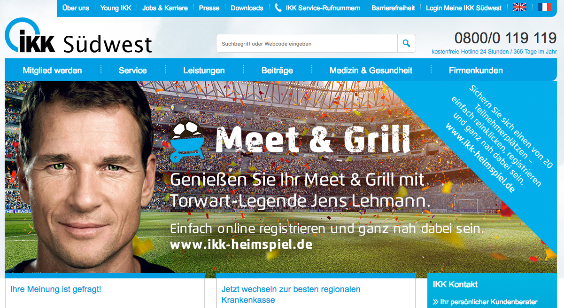Screen dimensions: 564x308
Task: Open the Service navigation item
Action: click(132, 71)
